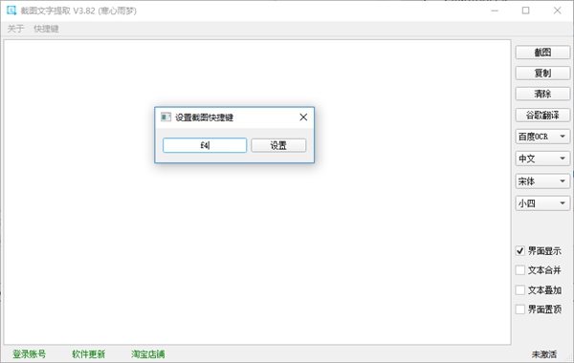Close the 设置截图快捷键 dialog
Image resolution: width=574 pixels, height=363 pixels.
point(303,117)
